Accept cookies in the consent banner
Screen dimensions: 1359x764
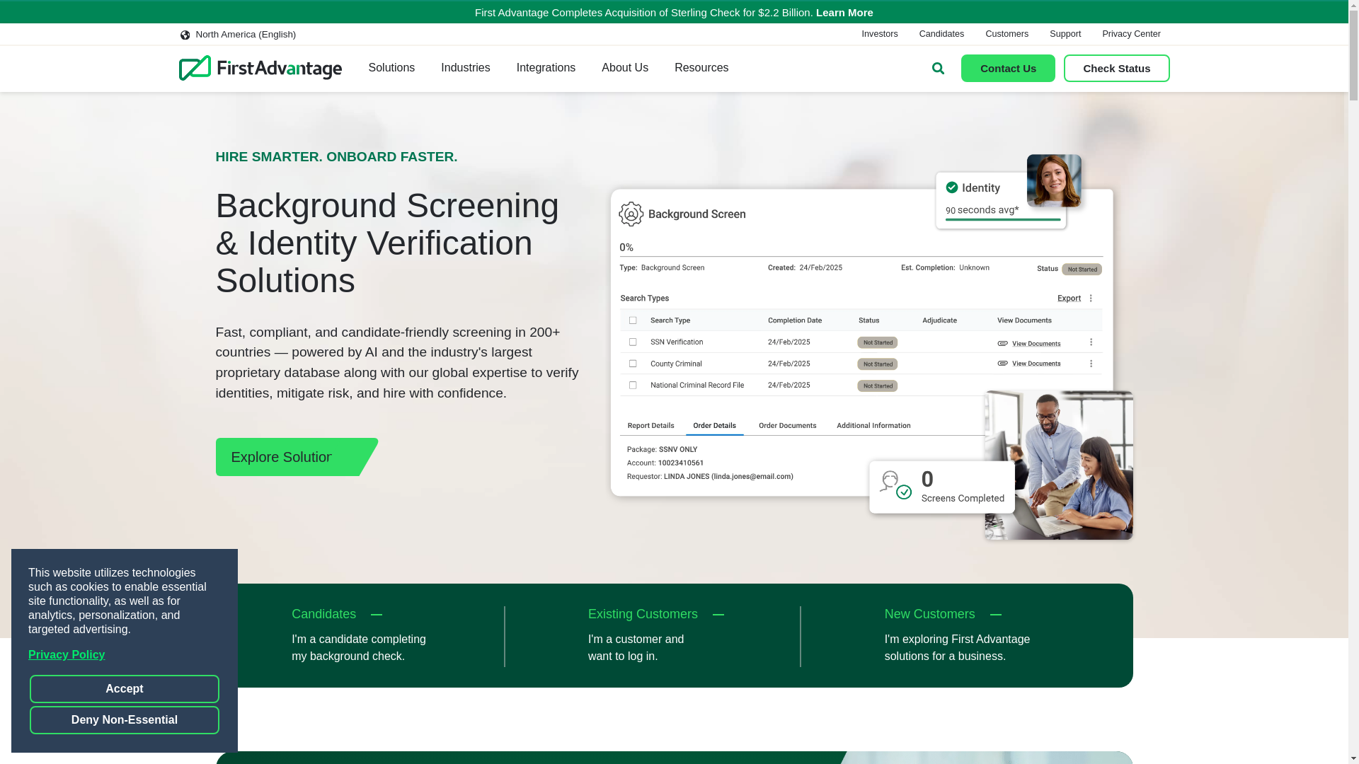[x=125, y=689]
